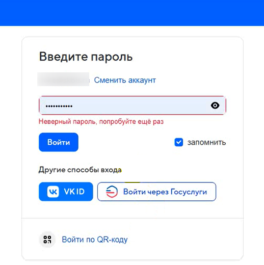Click the Неверный пароль error message

pos(101,122)
